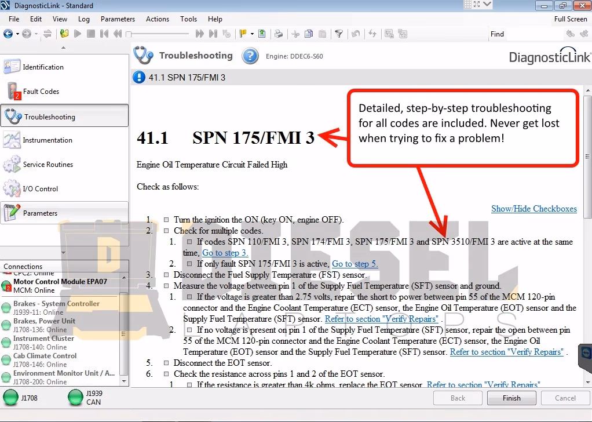
Task: Tick the 'Check for multiple codes' checkbox
Action: coord(166,231)
